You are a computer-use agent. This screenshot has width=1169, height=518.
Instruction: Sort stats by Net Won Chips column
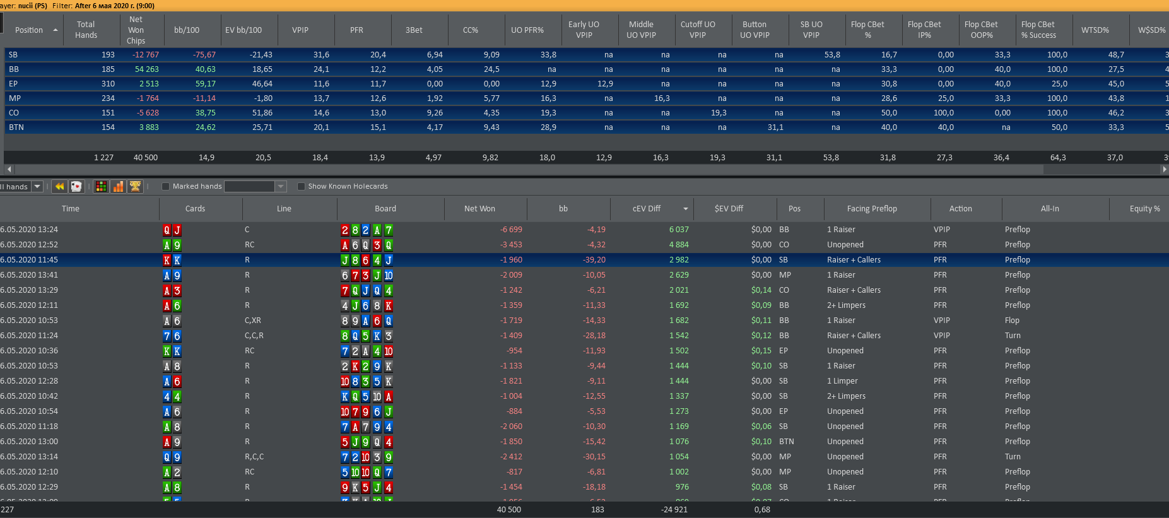[136, 30]
